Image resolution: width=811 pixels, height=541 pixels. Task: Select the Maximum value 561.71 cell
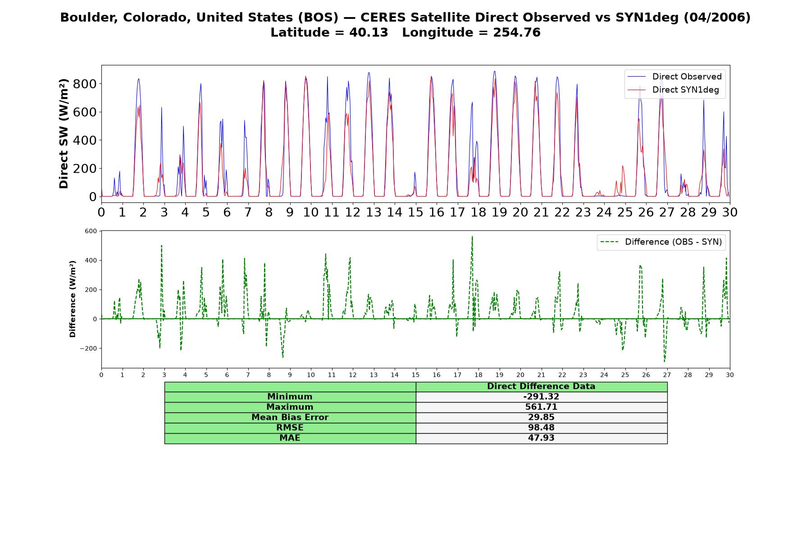[541, 407]
